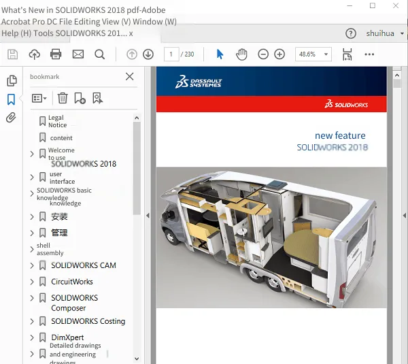The height and width of the screenshot is (364, 408).
Task: Click document scroll up arrow
Action: pos(397,76)
